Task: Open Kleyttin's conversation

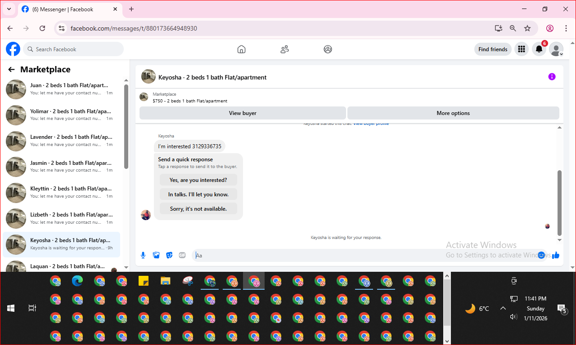Action: click(61, 193)
